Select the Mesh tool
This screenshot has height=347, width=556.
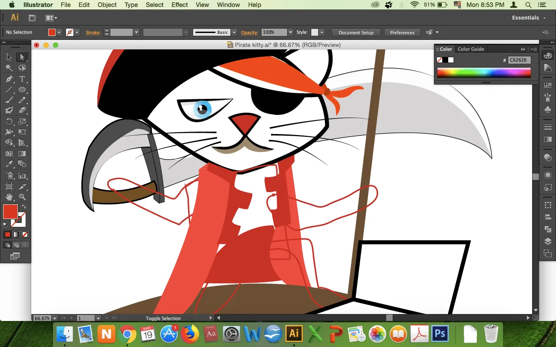click(9, 154)
